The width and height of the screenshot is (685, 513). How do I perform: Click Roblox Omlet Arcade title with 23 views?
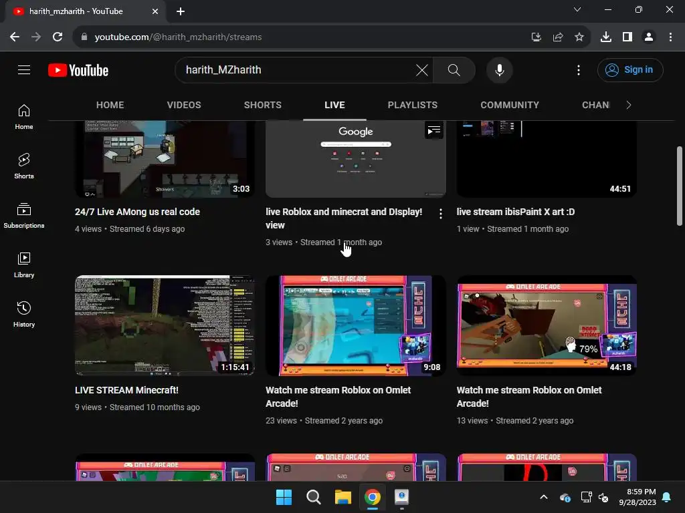point(338,397)
